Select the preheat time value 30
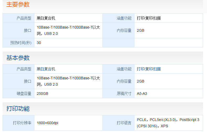Screen dimensions: 207x132 [39, 43]
